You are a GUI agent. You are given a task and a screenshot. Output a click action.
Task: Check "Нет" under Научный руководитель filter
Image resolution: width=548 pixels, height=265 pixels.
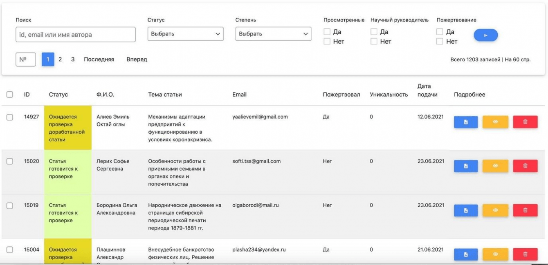click(374, 41)
